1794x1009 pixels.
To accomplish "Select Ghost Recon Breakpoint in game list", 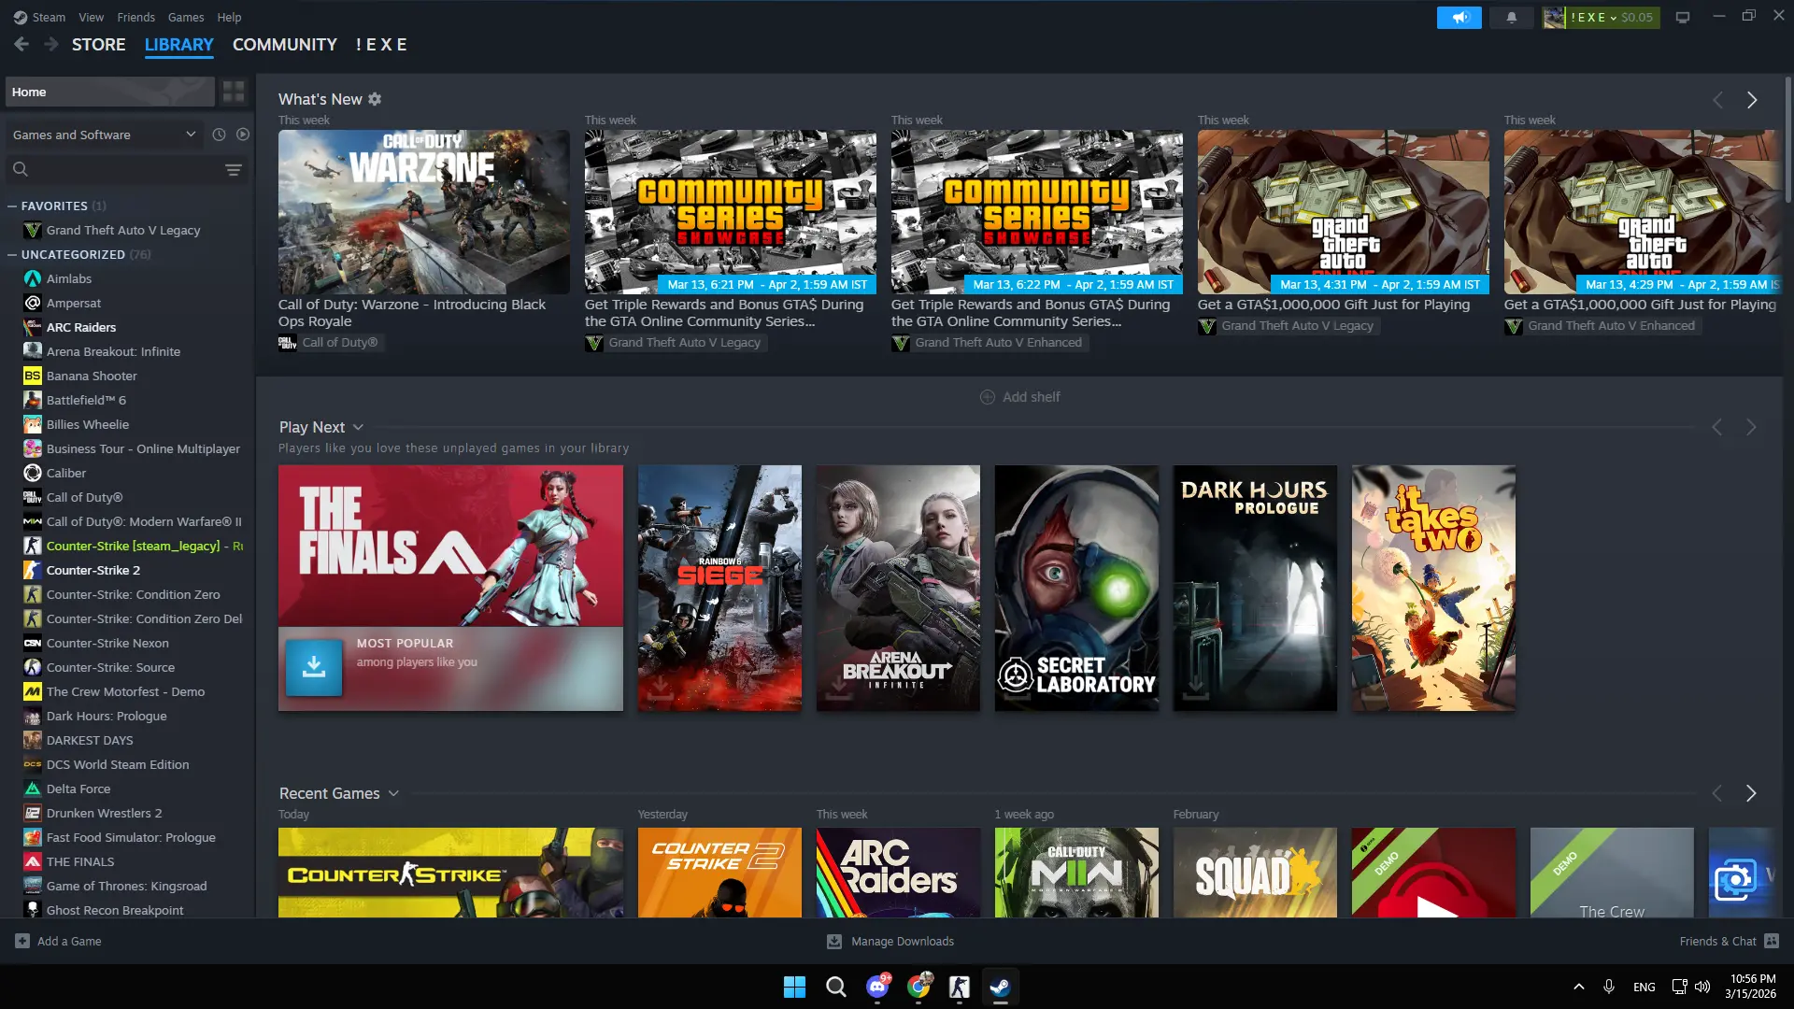I will point(115,910).
